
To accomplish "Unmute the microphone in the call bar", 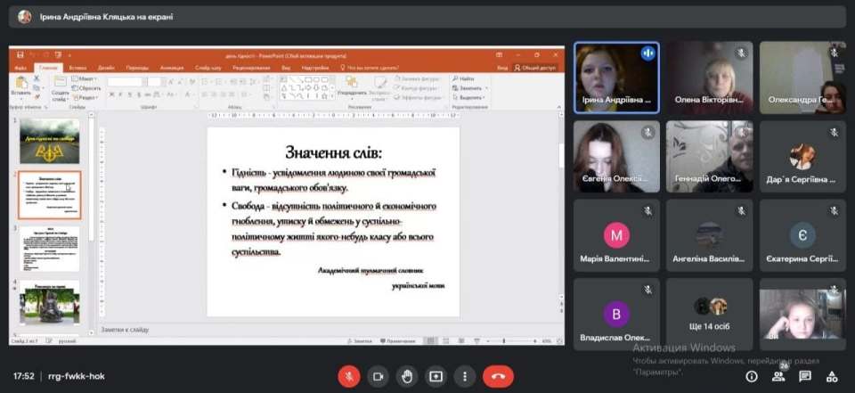I will click(x=349, y=376).
